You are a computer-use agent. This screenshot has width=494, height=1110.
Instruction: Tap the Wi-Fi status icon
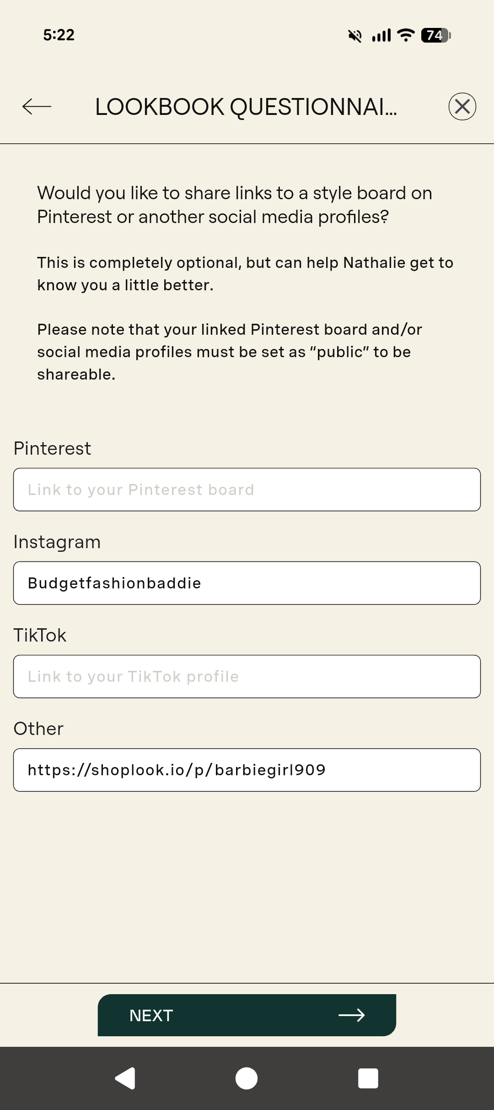pyautogui.click(x=406, y=35)
